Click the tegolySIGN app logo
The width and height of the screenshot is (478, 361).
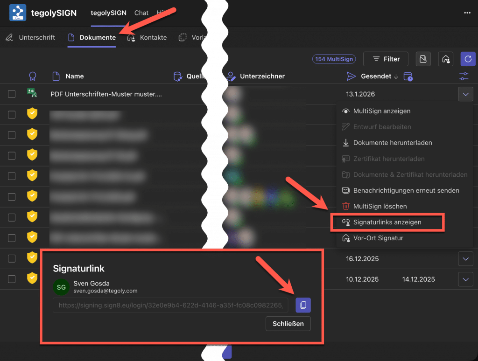point(18,13)
